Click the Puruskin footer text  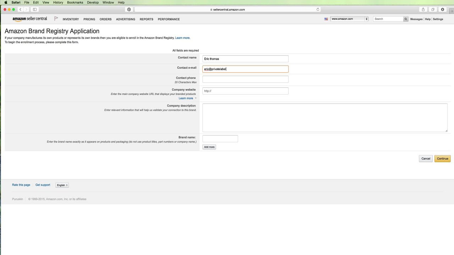point(17,199)
